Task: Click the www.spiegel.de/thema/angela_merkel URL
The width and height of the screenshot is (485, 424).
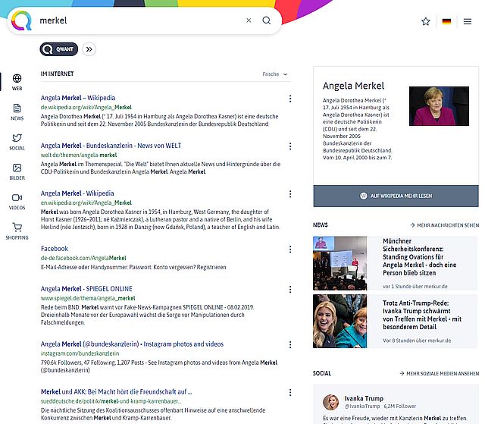Action: pyautogui.click(x=88, y=298)
